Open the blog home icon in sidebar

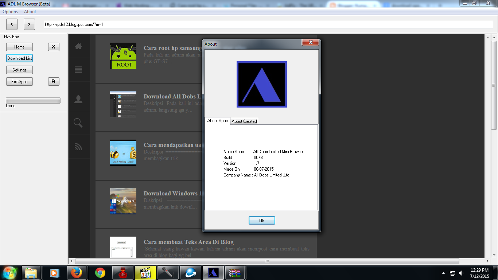pyautogui.click(x=78, y=46)
